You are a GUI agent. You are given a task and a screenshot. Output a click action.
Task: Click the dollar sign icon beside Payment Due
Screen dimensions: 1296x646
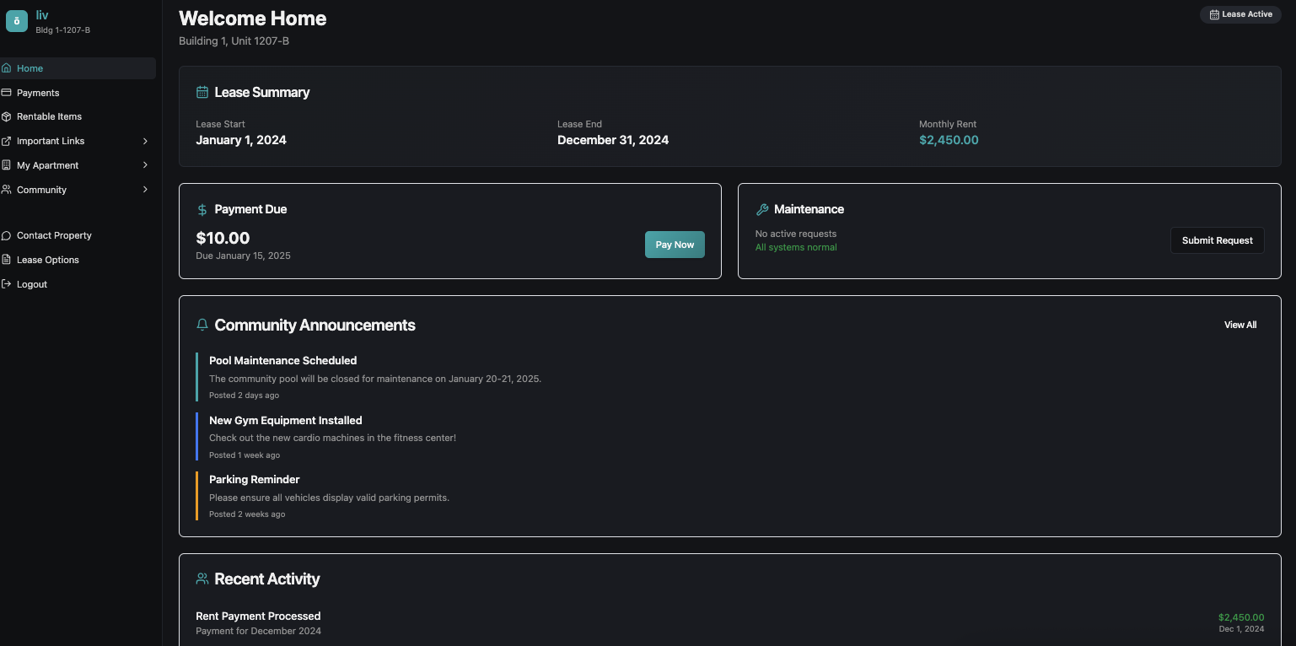(x=202, y=210)
